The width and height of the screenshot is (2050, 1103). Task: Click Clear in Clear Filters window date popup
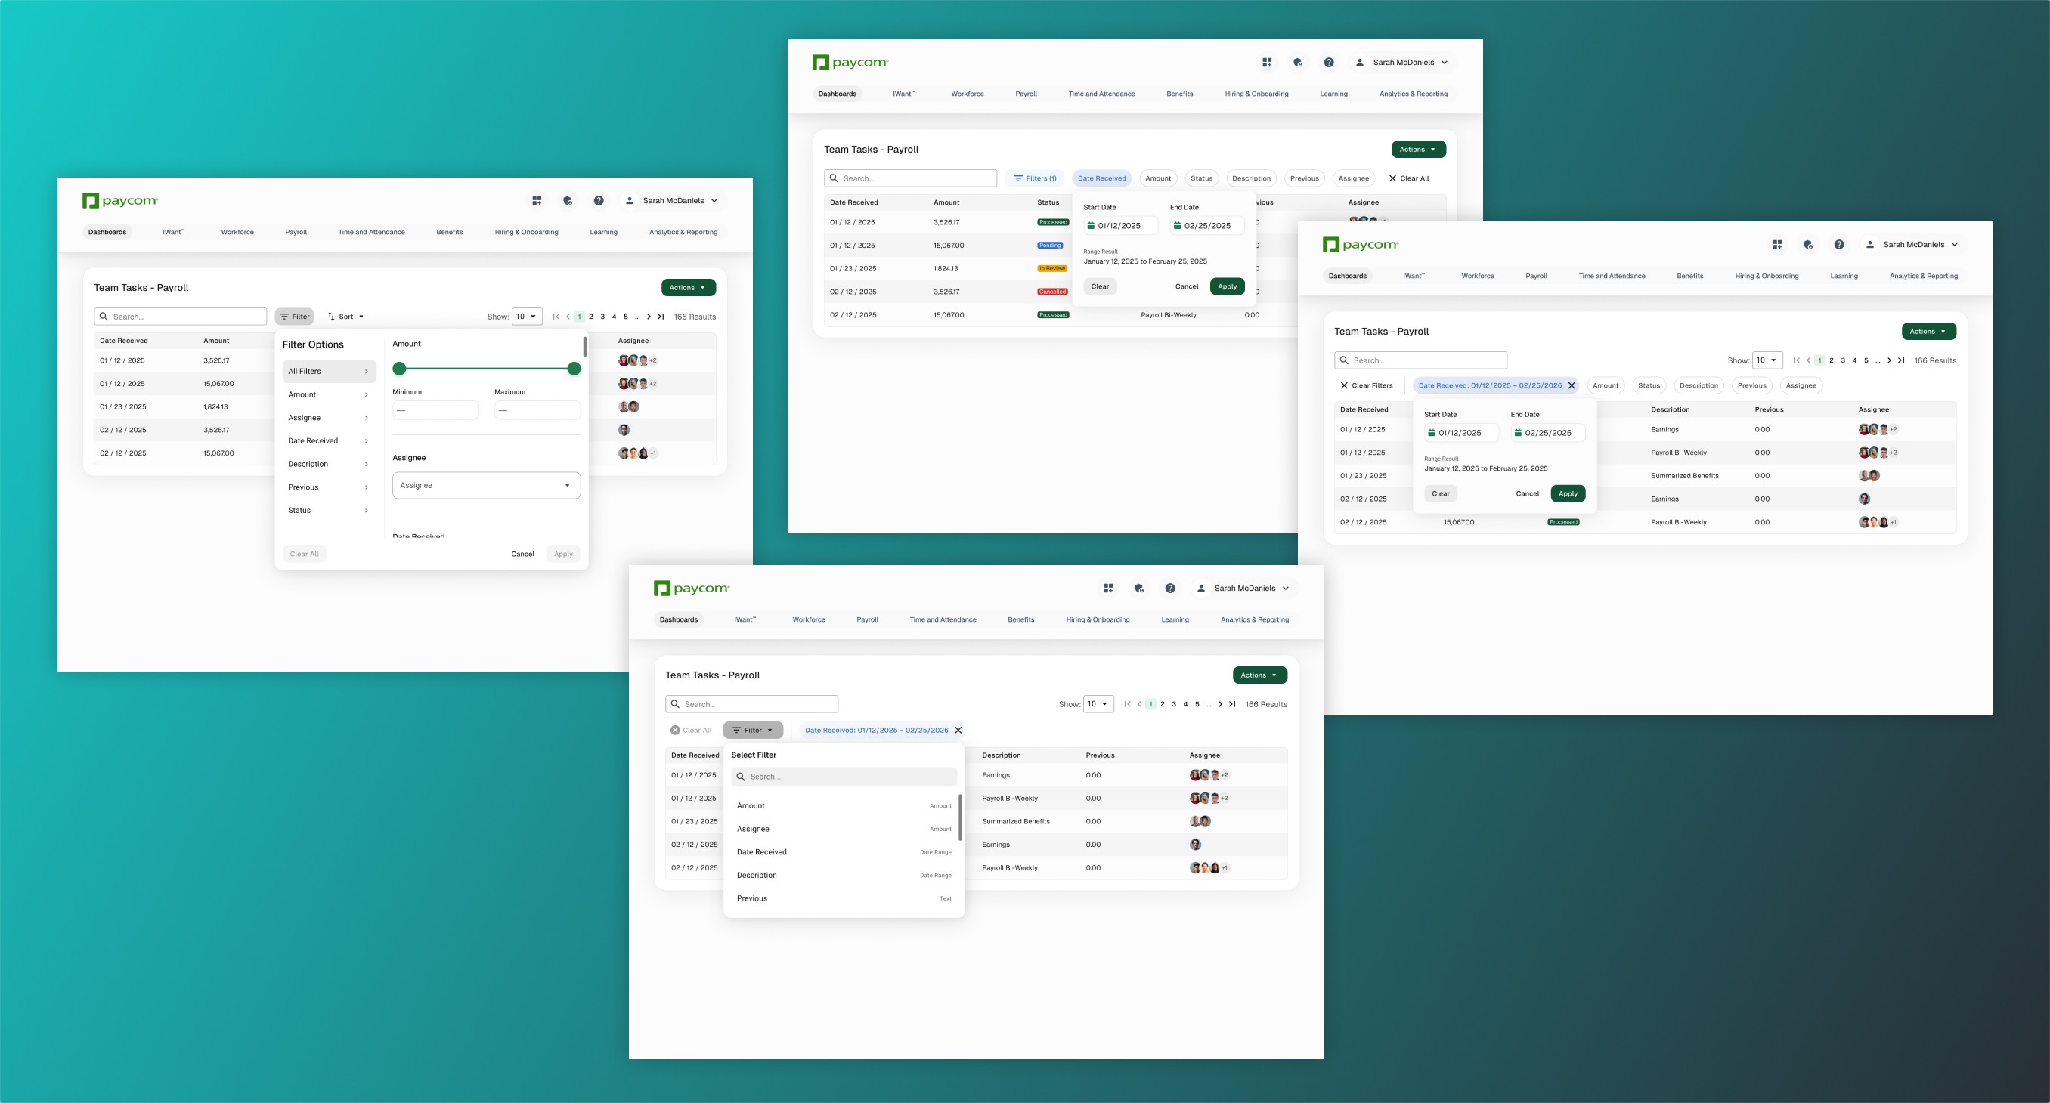[x=1441, y=494]
